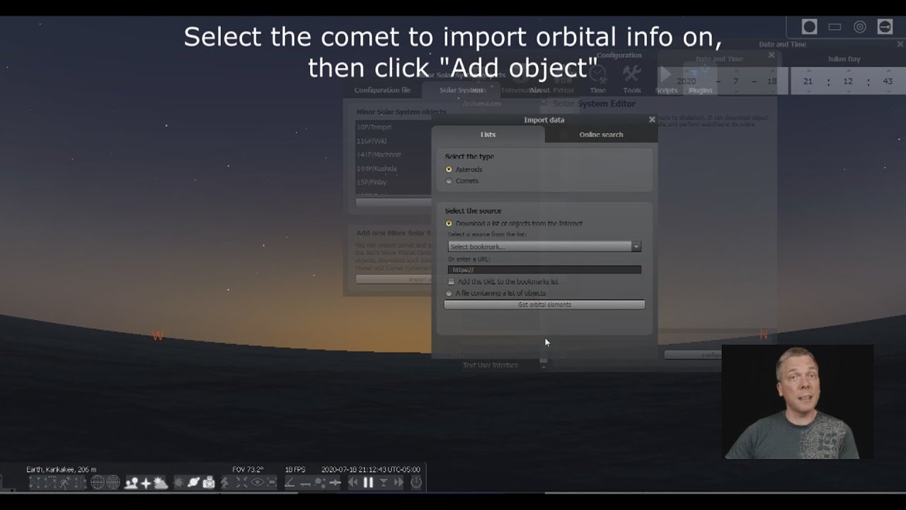
Task: Check Add this URL to bookmarks list
Action: pyautogui.click(x=452, y=281)
